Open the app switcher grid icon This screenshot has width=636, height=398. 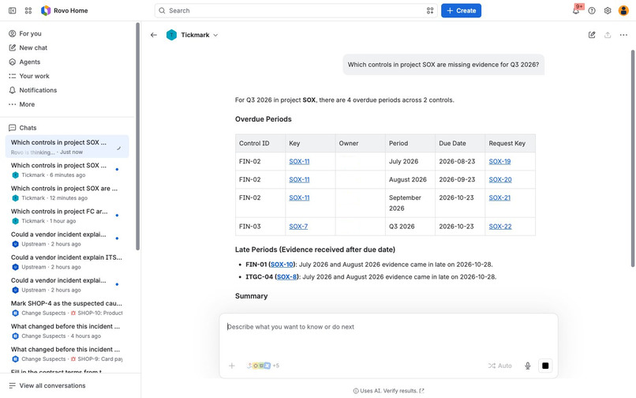[x=28, y=10]
